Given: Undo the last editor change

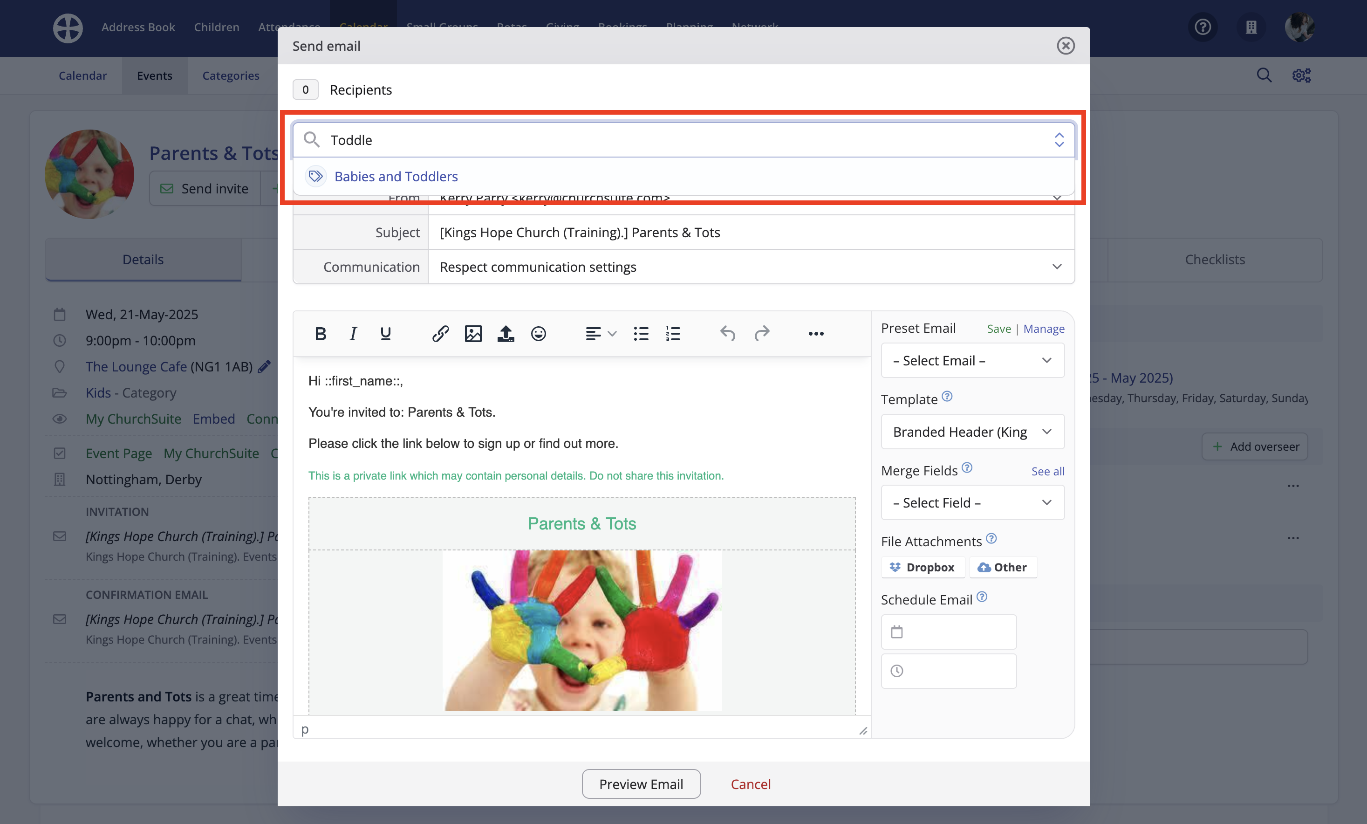Looking at the screenshot, I should pos(727,334).
